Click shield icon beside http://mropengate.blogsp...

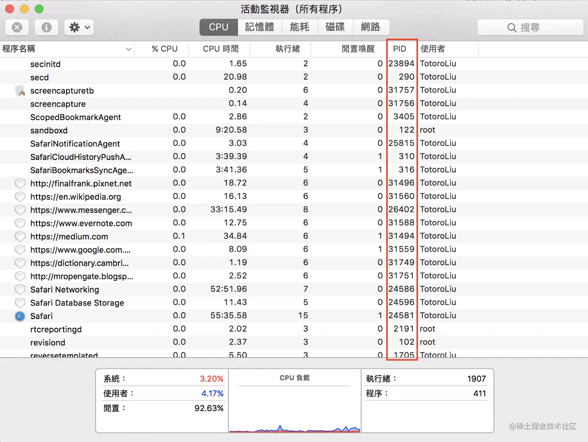[20, 276]
